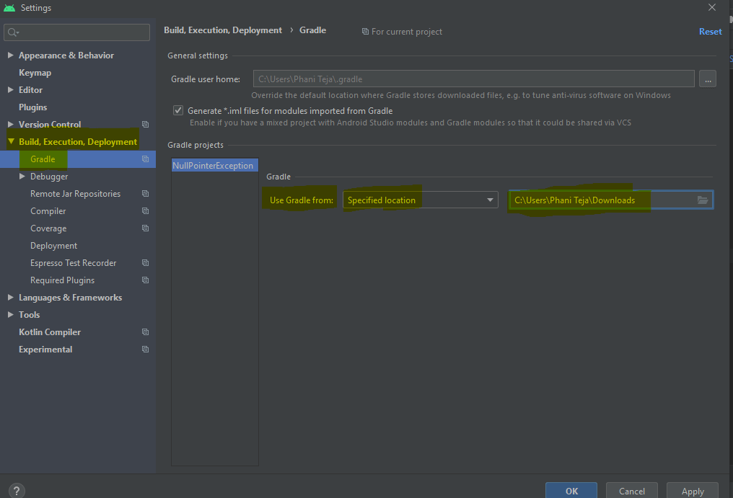Click the project-level icon beside Required Plugins

pos(146,280)
